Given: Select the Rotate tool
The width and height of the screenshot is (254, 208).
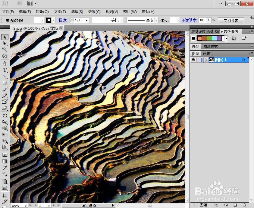Looking at the screenshot, I should tap(5, 115).
